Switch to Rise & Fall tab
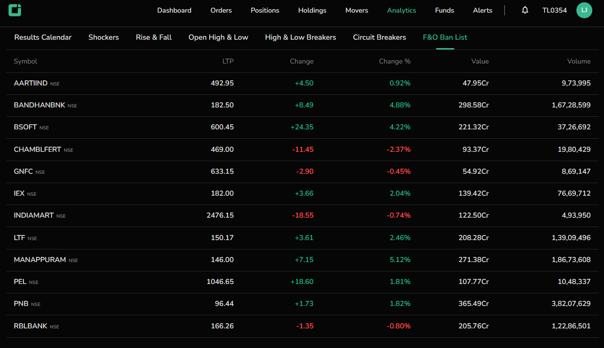This screenshot has height=348, width=604. point(153,37)
